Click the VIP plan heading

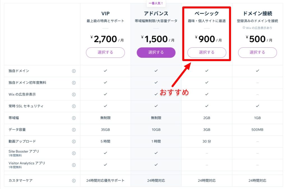[105, 13]
